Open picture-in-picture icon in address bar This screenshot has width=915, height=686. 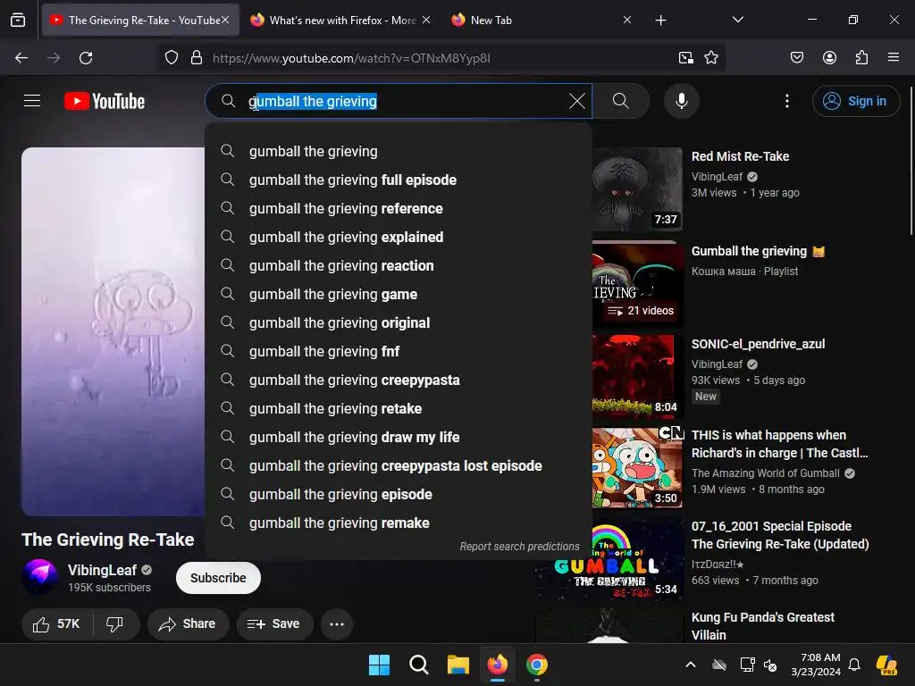tap(685, 57)
